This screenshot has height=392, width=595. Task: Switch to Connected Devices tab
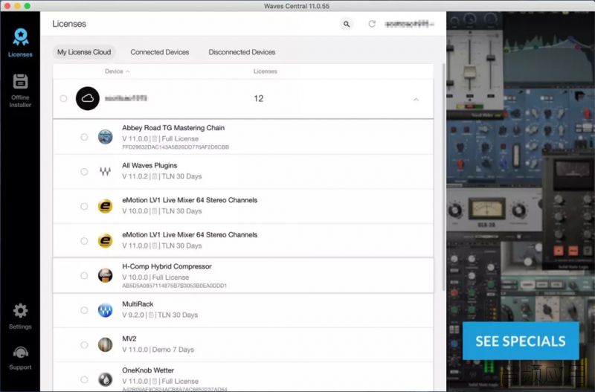click(160, 52)
